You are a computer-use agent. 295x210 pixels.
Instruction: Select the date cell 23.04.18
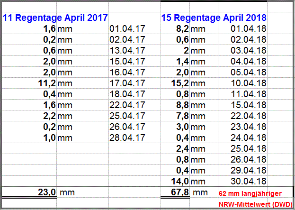[x=249, y=127]
